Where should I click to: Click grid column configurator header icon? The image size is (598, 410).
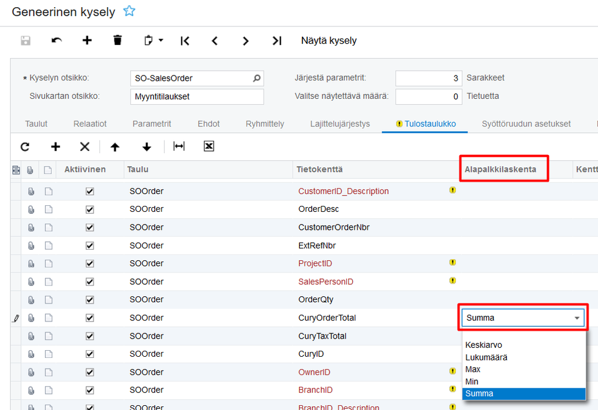point(16,170)
